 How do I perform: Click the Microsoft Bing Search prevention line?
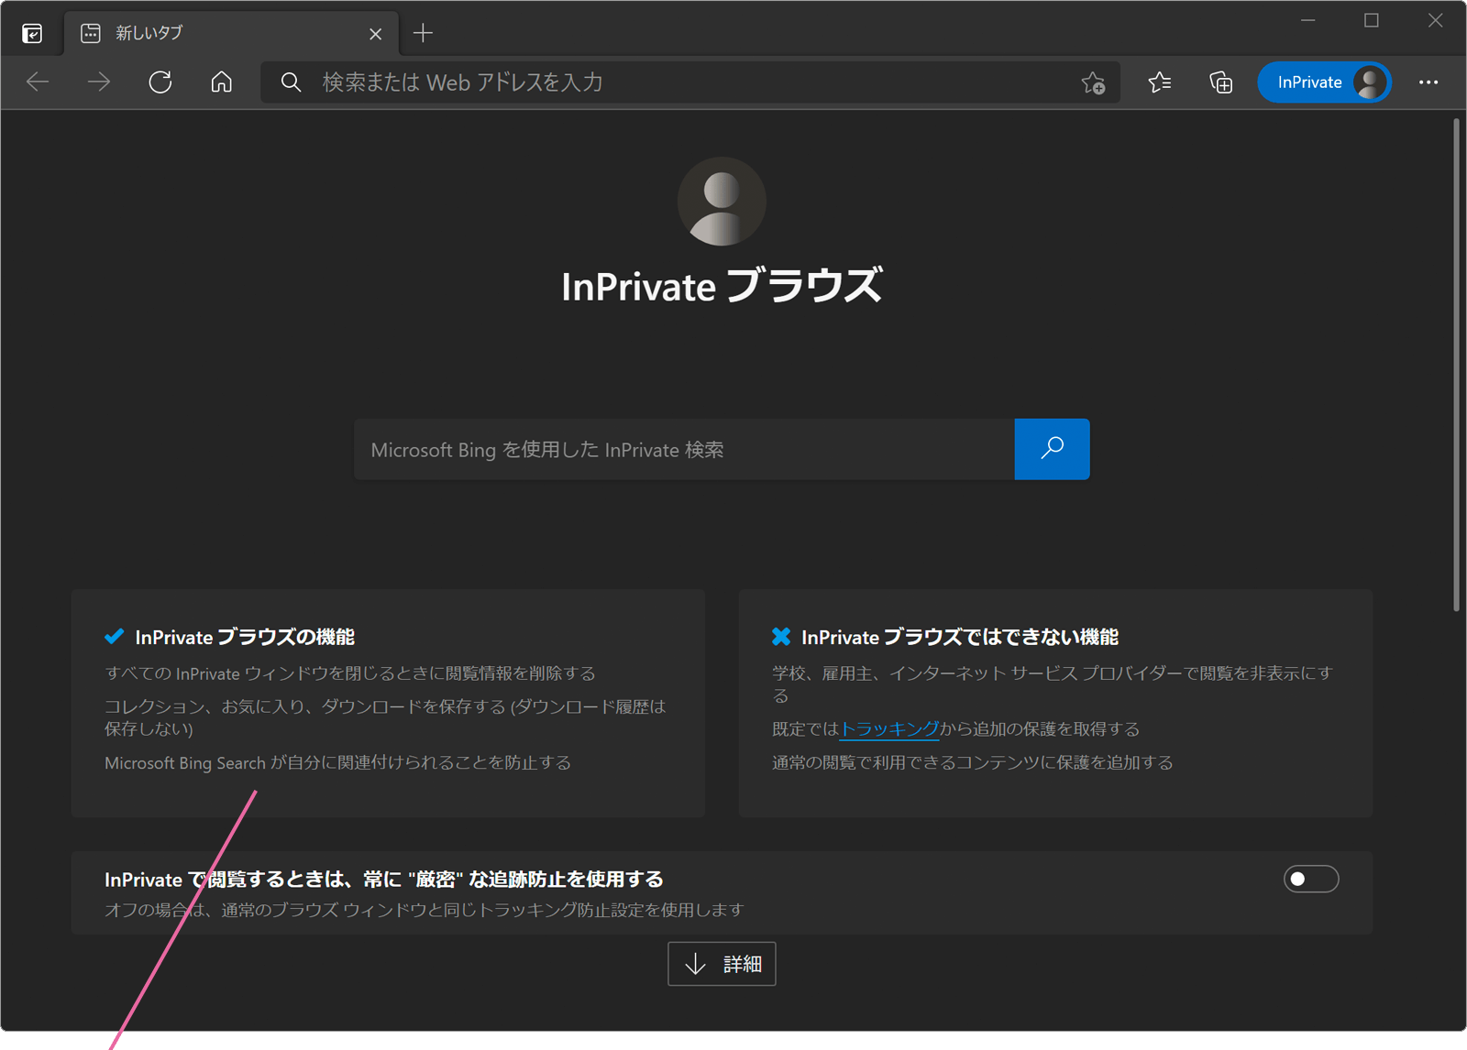(337, 762)
